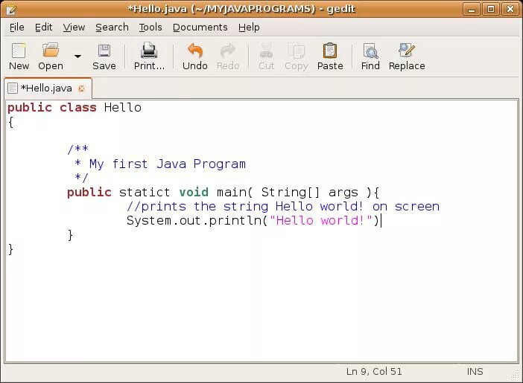Click the INS insert mode indicator
Image resolution: width=523 pixels, height=383 pixels.
tap(475, 372)
